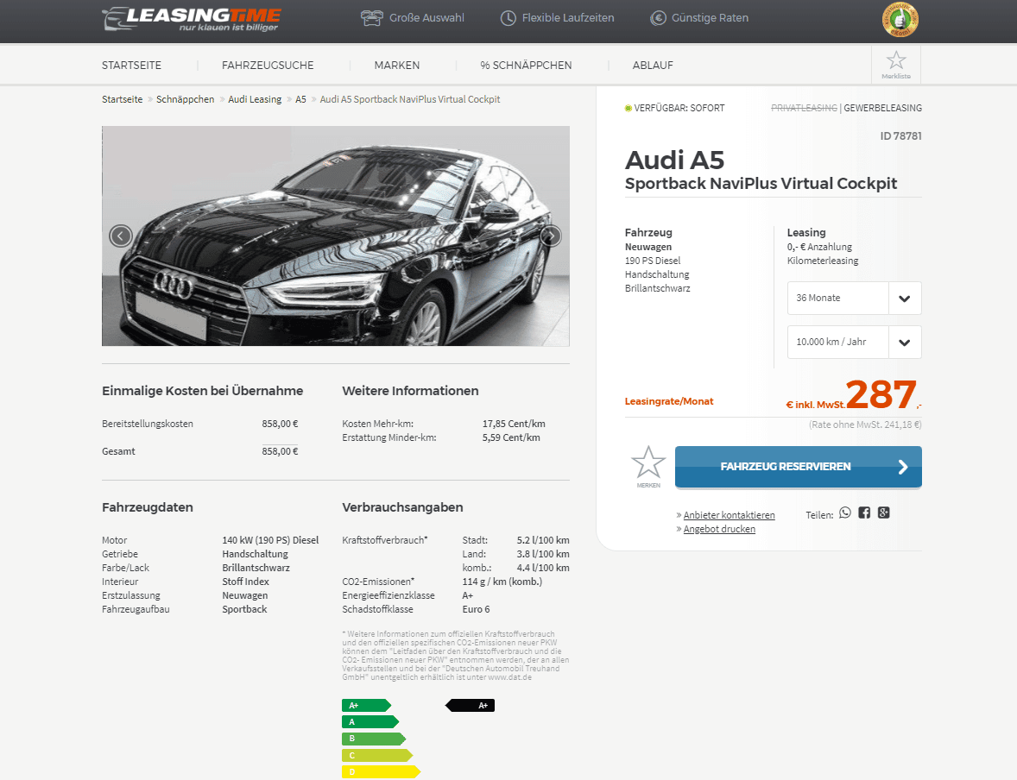
Task: Show next car photo with right arrow
Action: coord(550,236)
